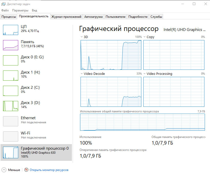
Task: Click the Диск 0 (E: G:) graph icon
Action: (x=10, y=60)
